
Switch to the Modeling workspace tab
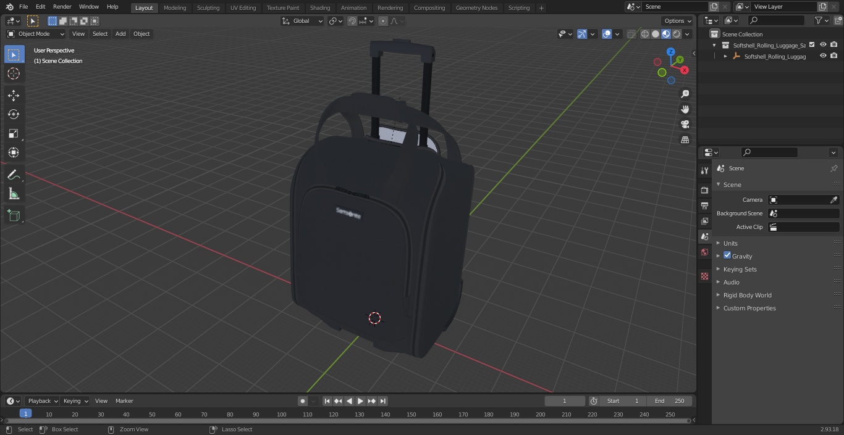pyautogui.click(x=175, y=7)
